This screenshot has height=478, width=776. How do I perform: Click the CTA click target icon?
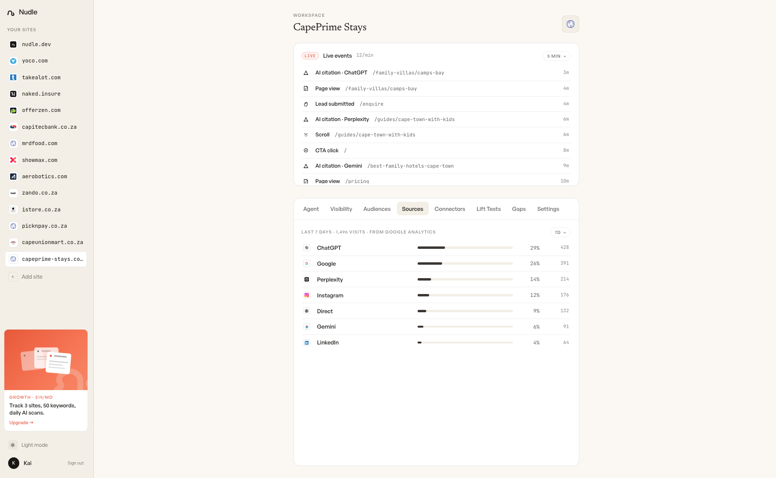point(306,150)
